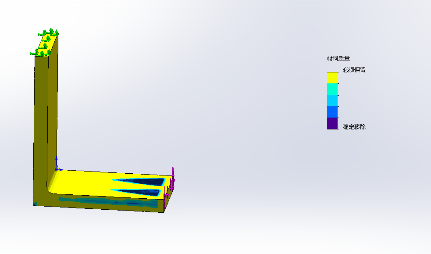Screen dimensions: 431x254
Task: Click the 必须保留 legend label
Action: coord(354,70)
